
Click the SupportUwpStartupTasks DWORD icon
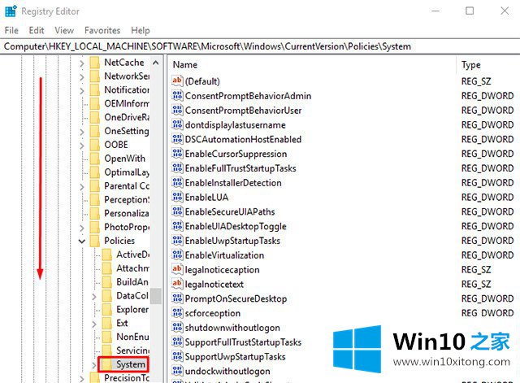tap(177, 356)
